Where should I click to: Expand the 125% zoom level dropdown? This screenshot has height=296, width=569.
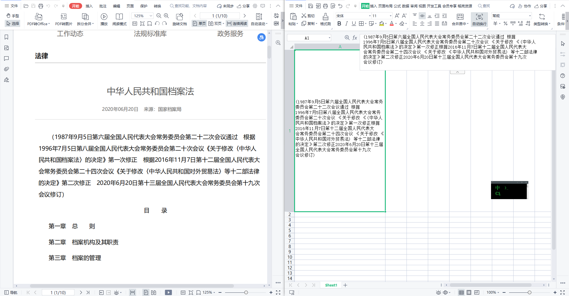coord(151,16)
